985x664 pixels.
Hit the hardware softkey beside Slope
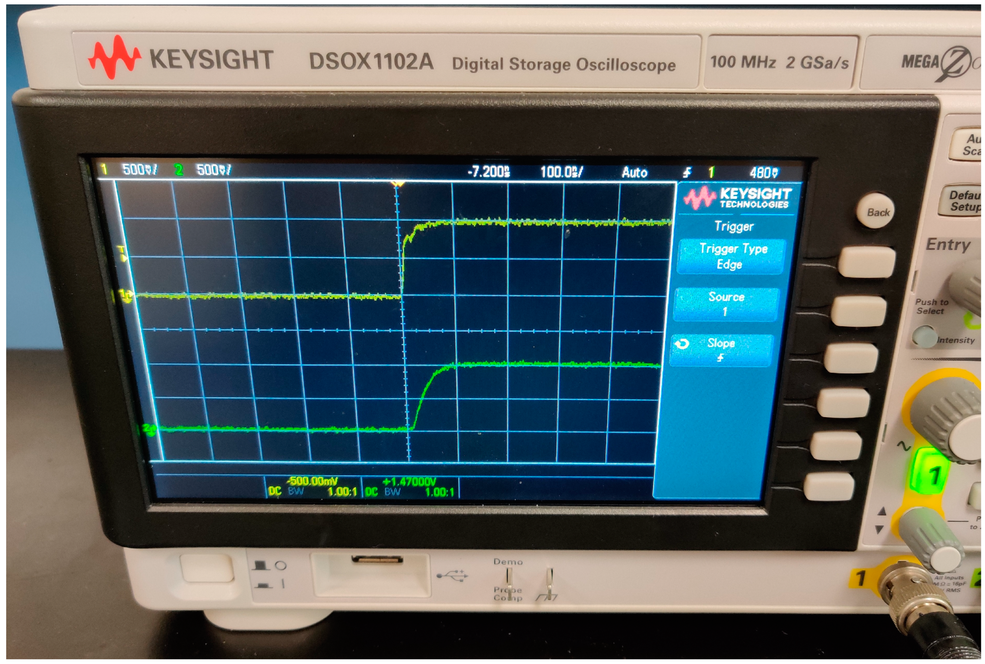click(851, 357)
